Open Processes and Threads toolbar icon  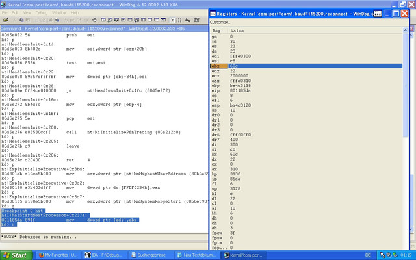157,20
